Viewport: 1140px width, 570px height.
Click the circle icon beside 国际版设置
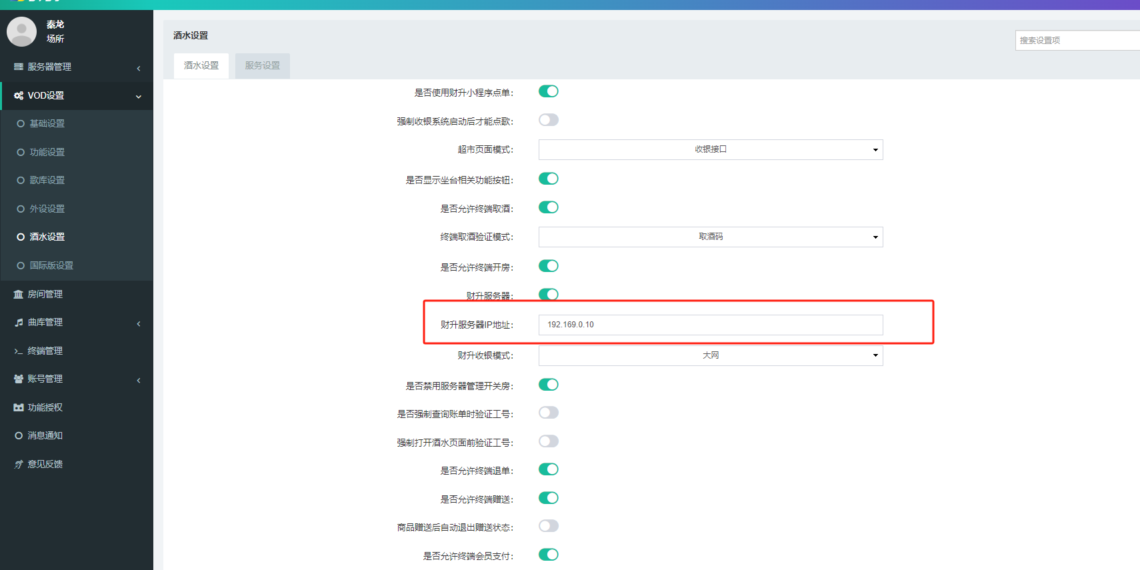point(21,265)
